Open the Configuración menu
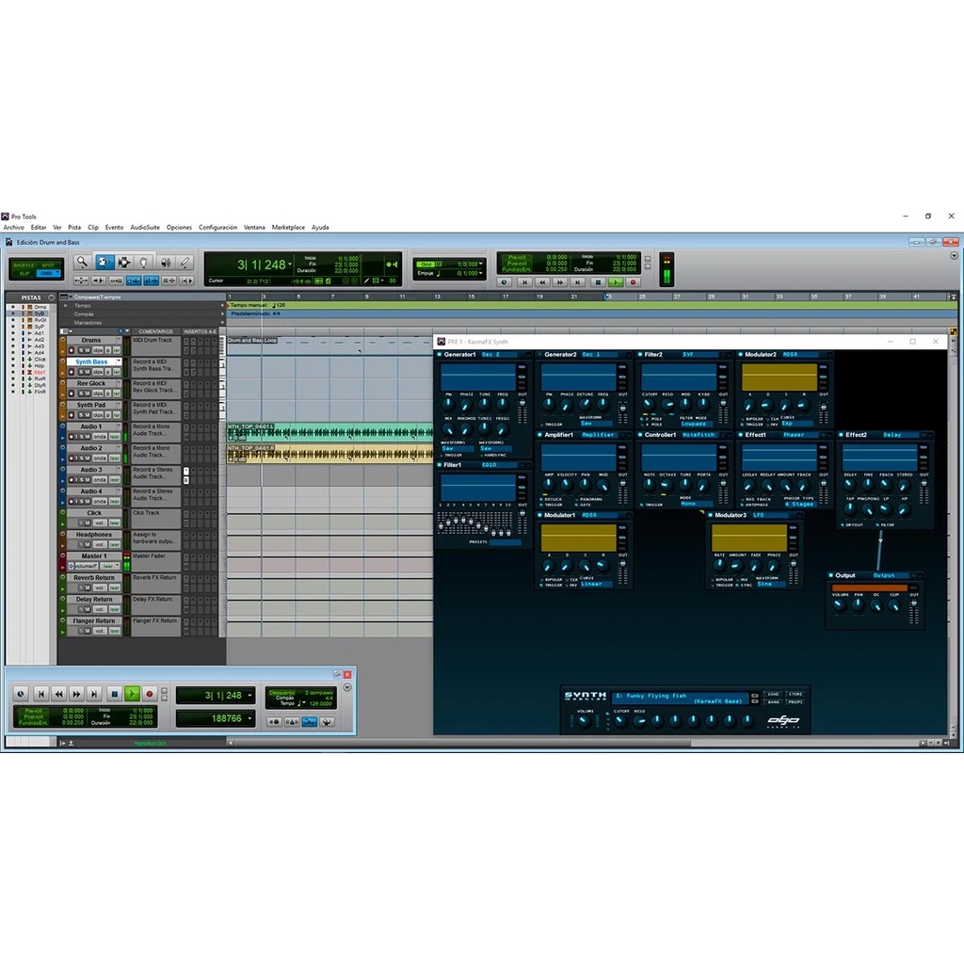The width and height of the screenshot is (964, 964). (217, 228)
